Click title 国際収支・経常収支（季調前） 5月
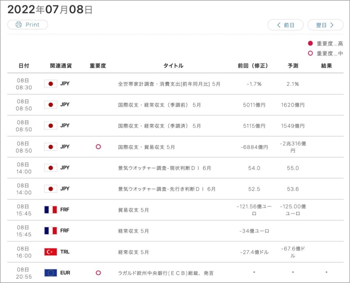This screenshot has width=350, height=283. tap(159, 105)
